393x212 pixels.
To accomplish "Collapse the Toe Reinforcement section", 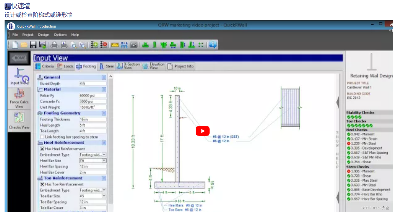I will [x=104, y=178].
